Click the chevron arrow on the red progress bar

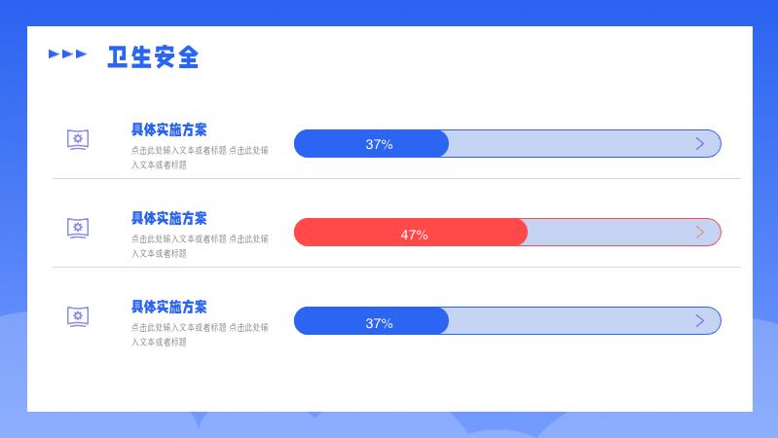[699, 233]
